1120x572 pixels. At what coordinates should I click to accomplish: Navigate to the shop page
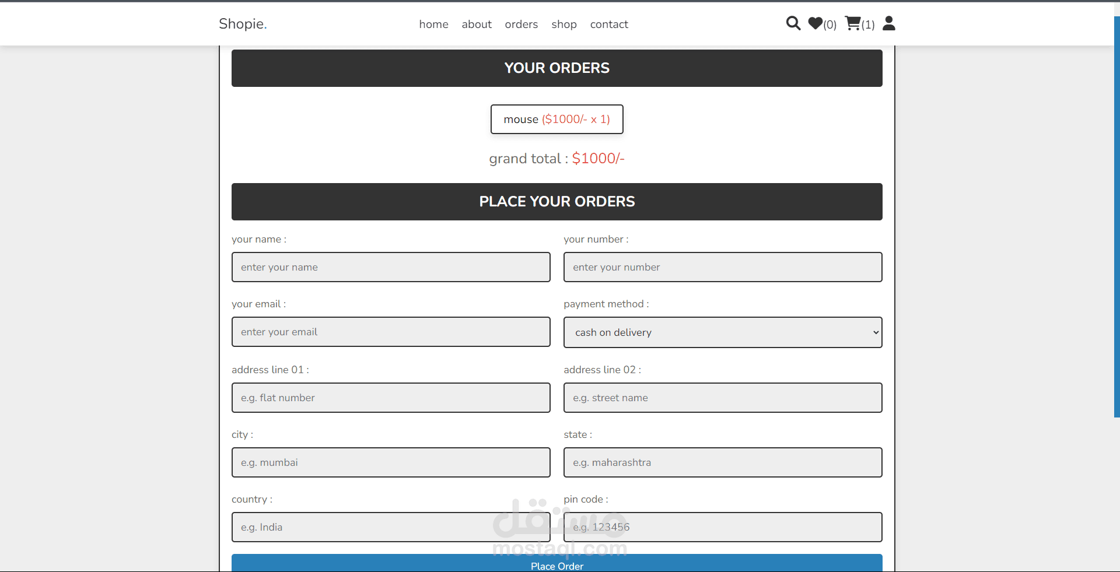(x=564, y=24)
